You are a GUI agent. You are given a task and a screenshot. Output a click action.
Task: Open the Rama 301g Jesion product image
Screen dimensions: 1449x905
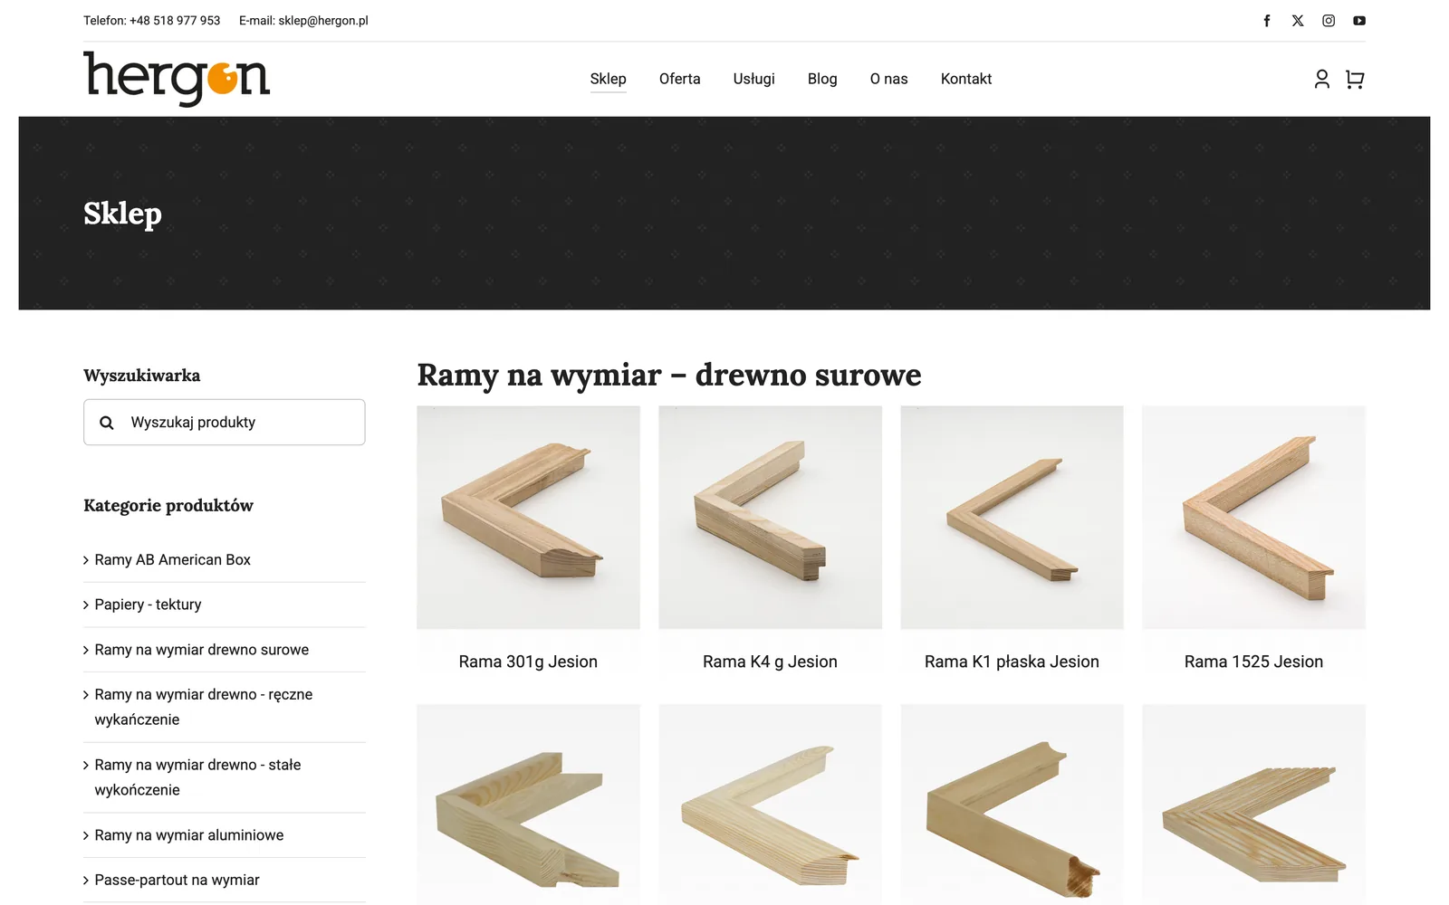coord(529,518)
